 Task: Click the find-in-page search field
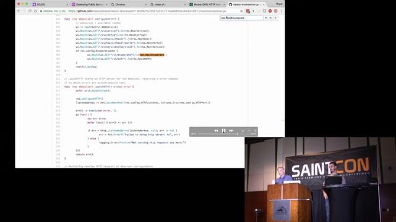pos(242,18)
